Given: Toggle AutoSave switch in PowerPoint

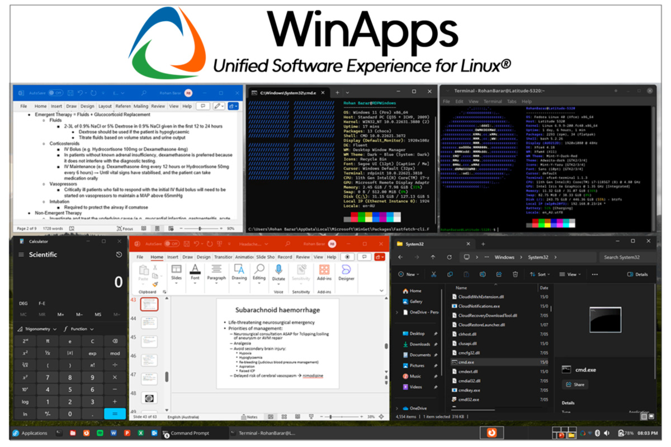Looking at the screenshot, I should coord(171,244).
